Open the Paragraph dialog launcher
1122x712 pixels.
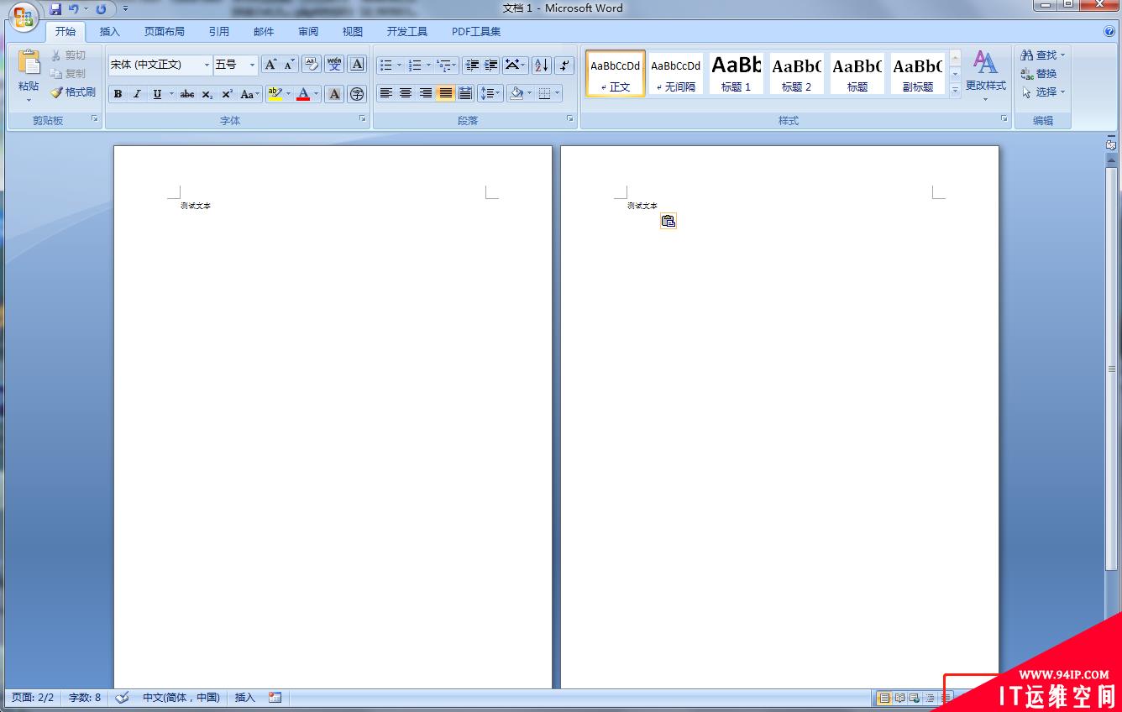[569, 119]
